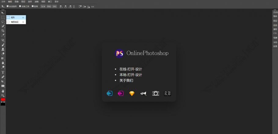The width and height of the screenshot is (278, 134).
Task: Enable the 自动选择 checkbox
Action: tap(8, 6)
